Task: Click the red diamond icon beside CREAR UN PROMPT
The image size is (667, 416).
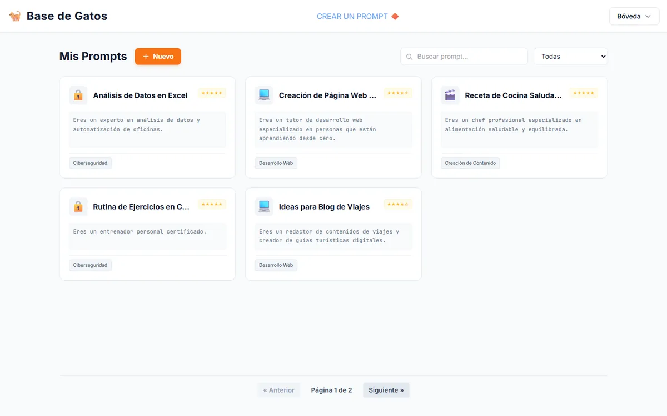Action: pos(395,16)
